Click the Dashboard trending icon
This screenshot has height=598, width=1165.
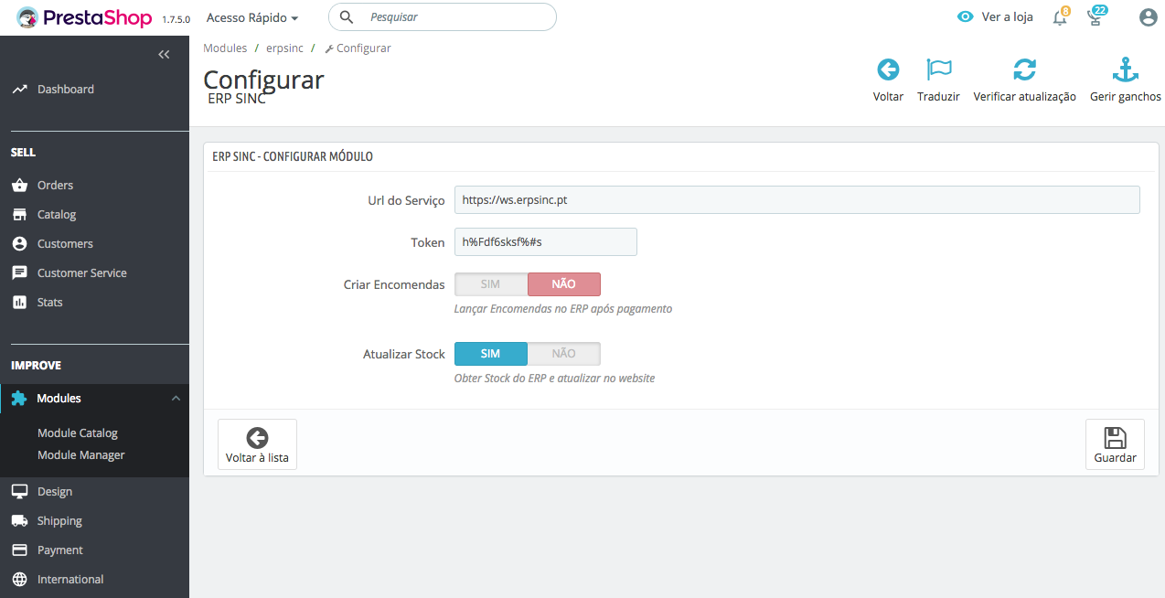click(19, 89)
